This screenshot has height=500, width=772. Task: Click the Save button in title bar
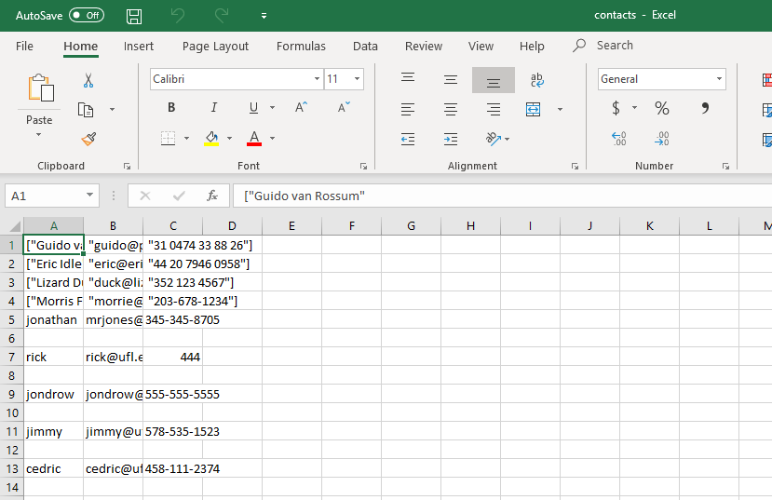[x=134, y=16]
